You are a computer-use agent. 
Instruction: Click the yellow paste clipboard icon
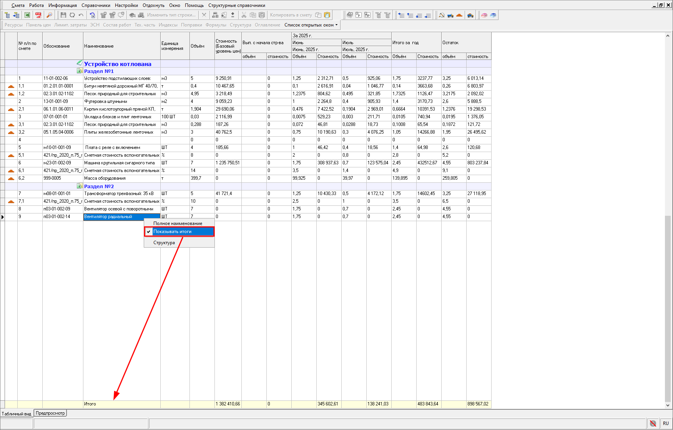click(327, 15)
